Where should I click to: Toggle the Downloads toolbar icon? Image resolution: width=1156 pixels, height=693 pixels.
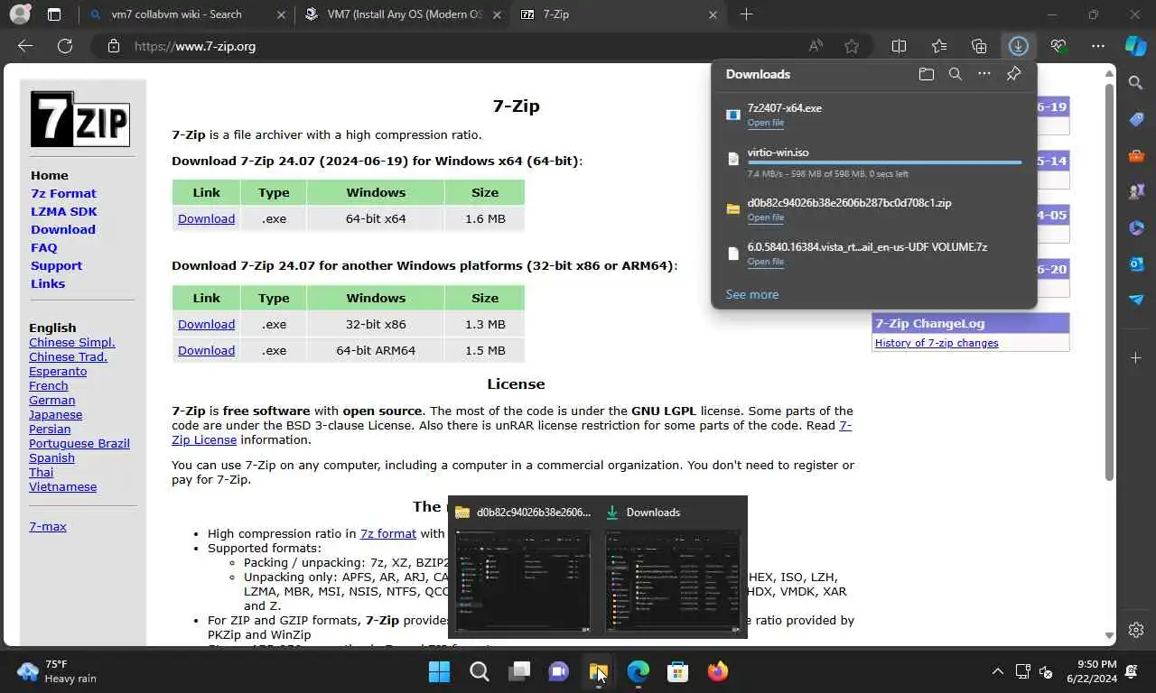pyautogui.click(x=1019, y=46)
